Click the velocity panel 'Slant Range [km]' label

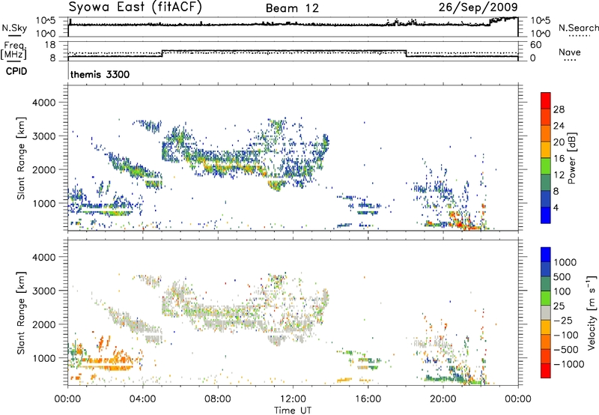coord(21,313)
